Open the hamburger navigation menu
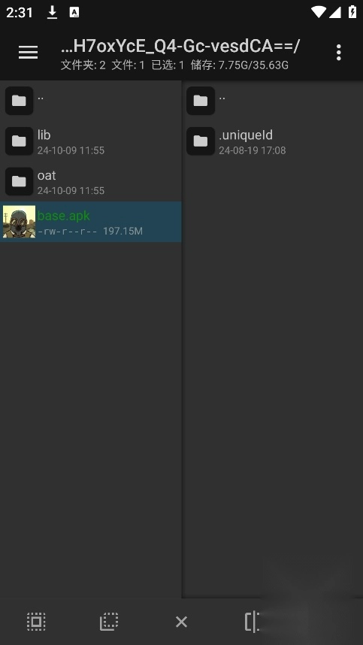 [x=29, y=52]
